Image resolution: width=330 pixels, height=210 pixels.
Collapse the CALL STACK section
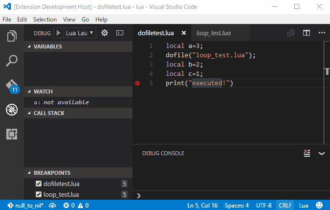pyautogui.click(x=78, y=113)
